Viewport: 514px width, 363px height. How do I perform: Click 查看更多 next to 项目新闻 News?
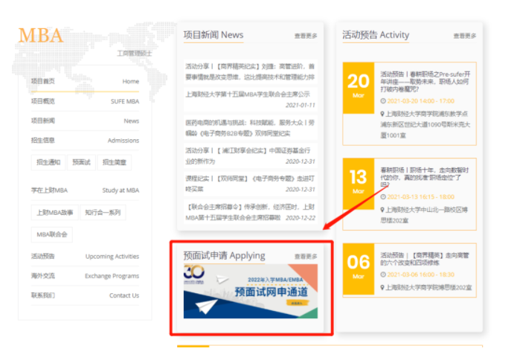[x=306, y=36]
